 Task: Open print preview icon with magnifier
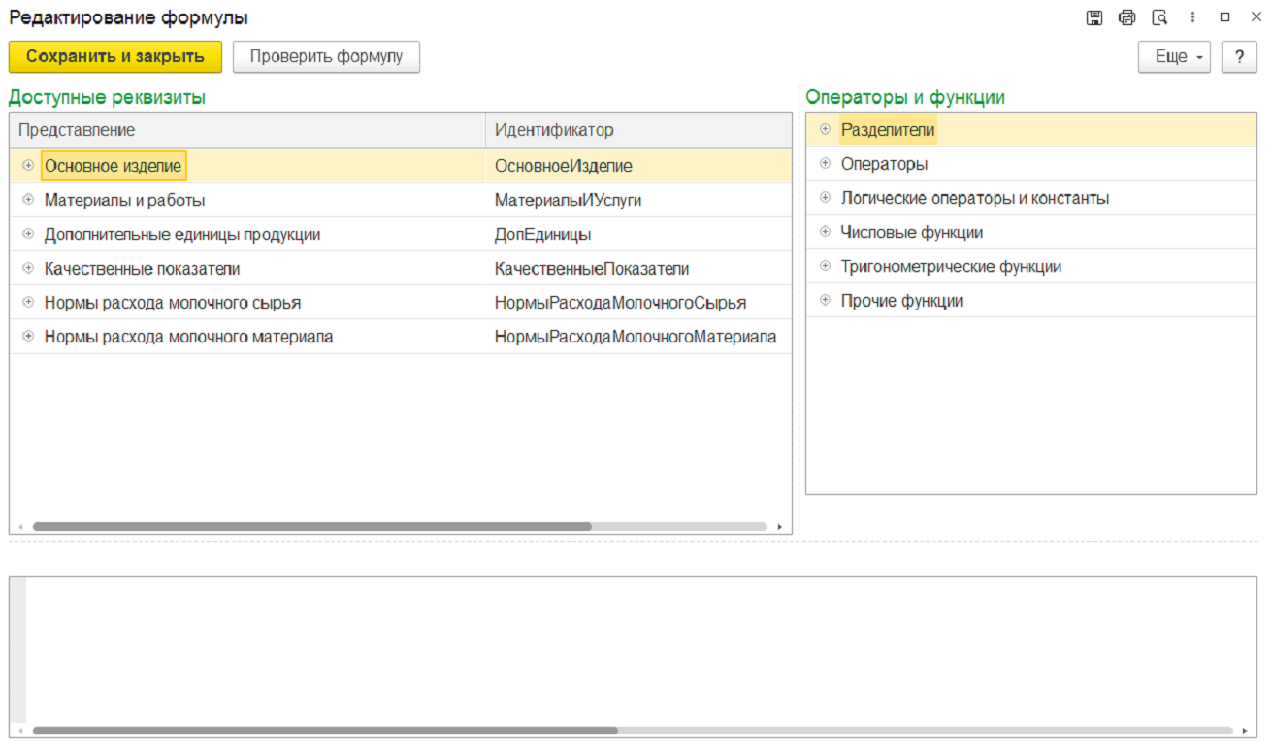[1159, 17]
